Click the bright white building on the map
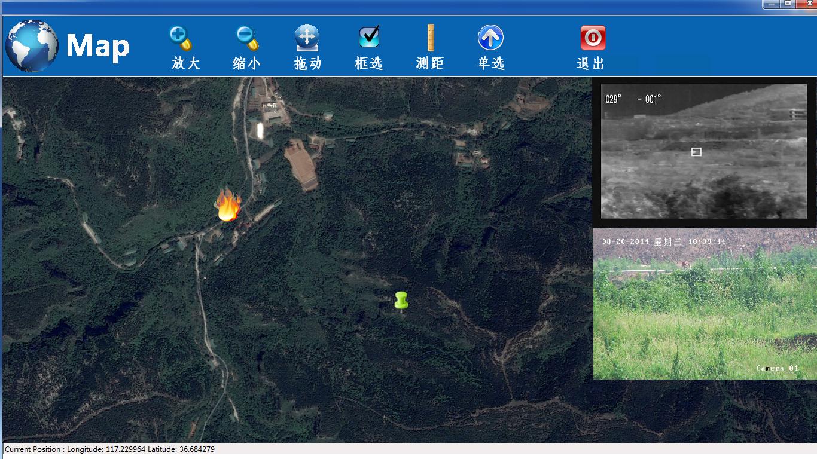 click(260, 130)
